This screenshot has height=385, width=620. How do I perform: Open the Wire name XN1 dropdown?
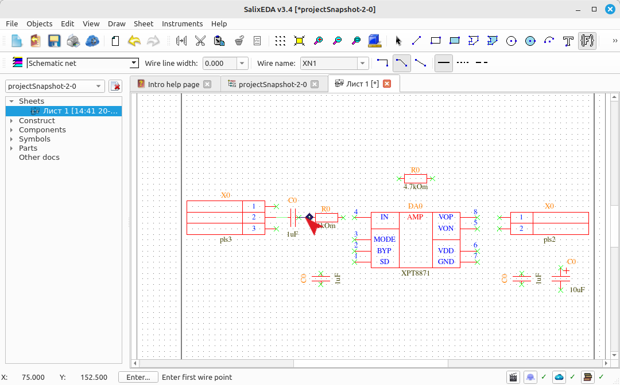[363, 63]
